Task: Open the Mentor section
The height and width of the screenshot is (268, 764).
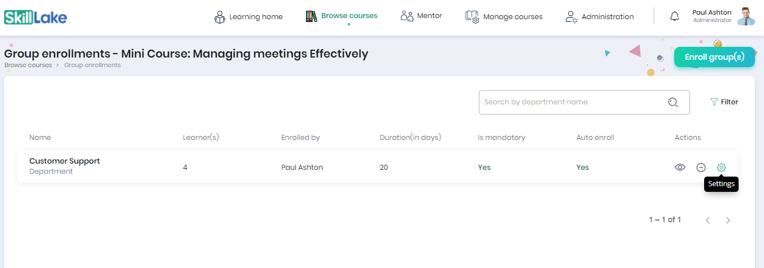Action: [x=421, y=16]
